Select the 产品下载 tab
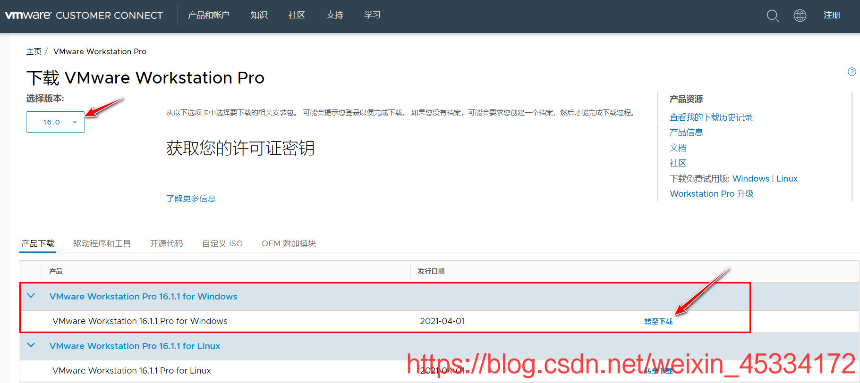 point(38,243)
